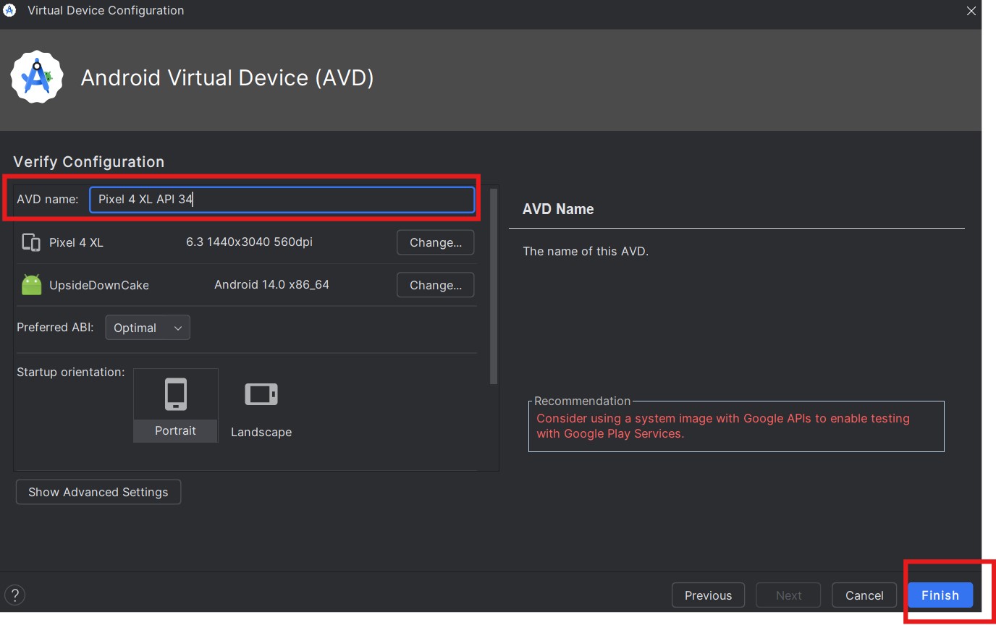Click 'The name of this AVD.' description

pyautogui.click(x=586, y=251)
